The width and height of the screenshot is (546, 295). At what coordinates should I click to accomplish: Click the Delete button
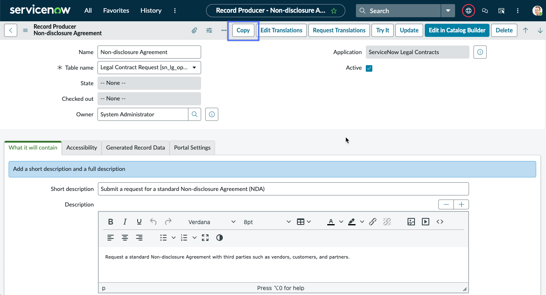pyautogui.click(x=504, y=30)
